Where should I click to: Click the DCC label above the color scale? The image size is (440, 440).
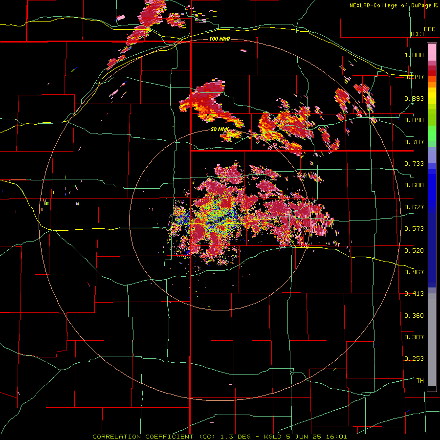(x=430, y=29)
